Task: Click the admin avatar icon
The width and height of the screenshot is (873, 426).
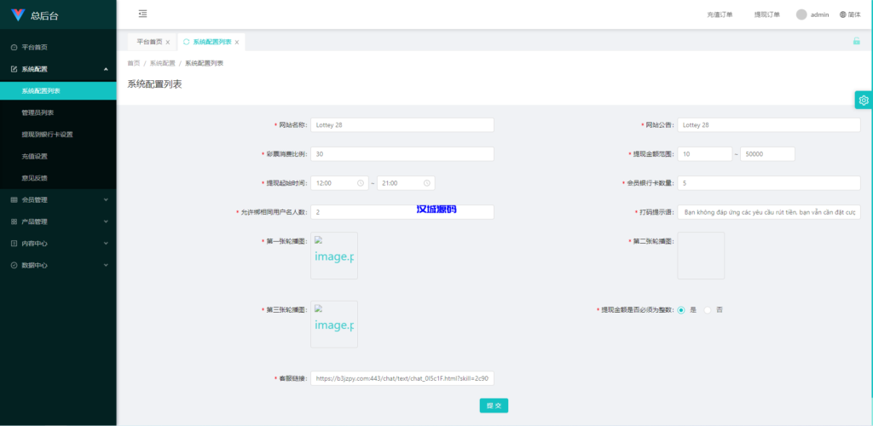Action: point(801,14)
